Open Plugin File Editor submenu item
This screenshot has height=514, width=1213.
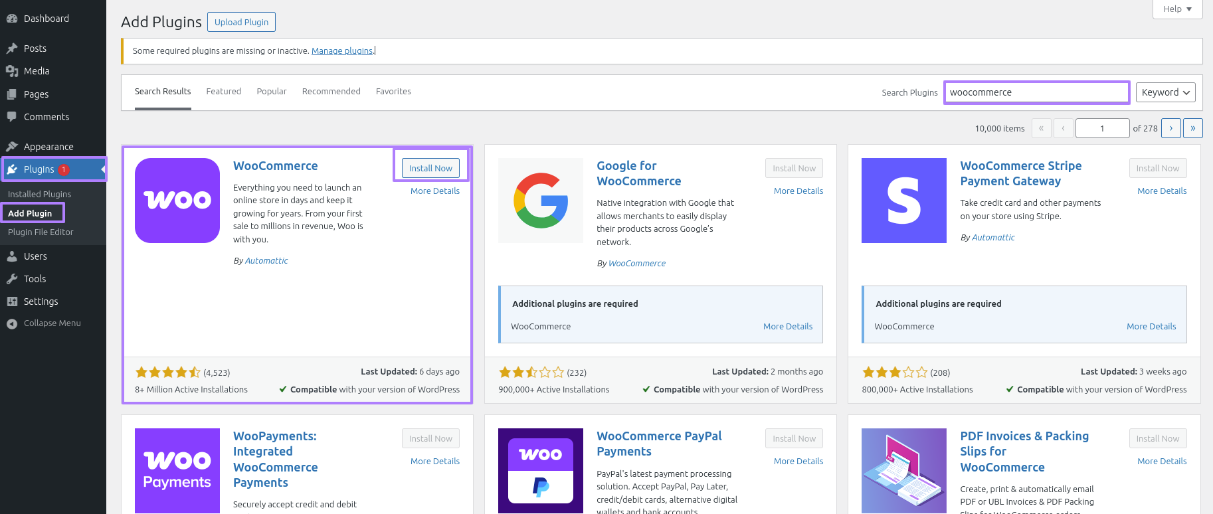pos(41,232)
